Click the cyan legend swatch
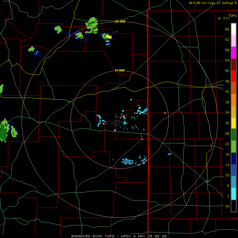This screenshot has width=238, height=238. 234,194
